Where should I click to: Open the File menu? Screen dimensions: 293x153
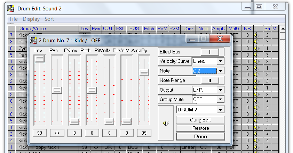14,19
